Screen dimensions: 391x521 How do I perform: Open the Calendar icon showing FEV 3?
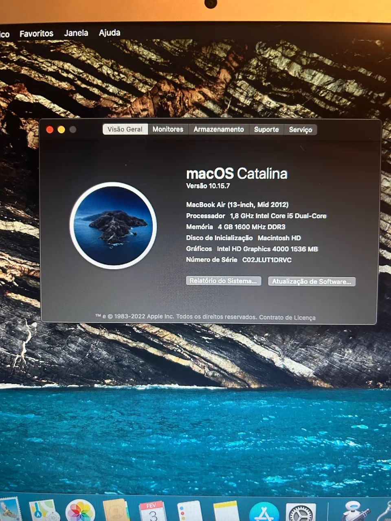click(x=153, y=511)
